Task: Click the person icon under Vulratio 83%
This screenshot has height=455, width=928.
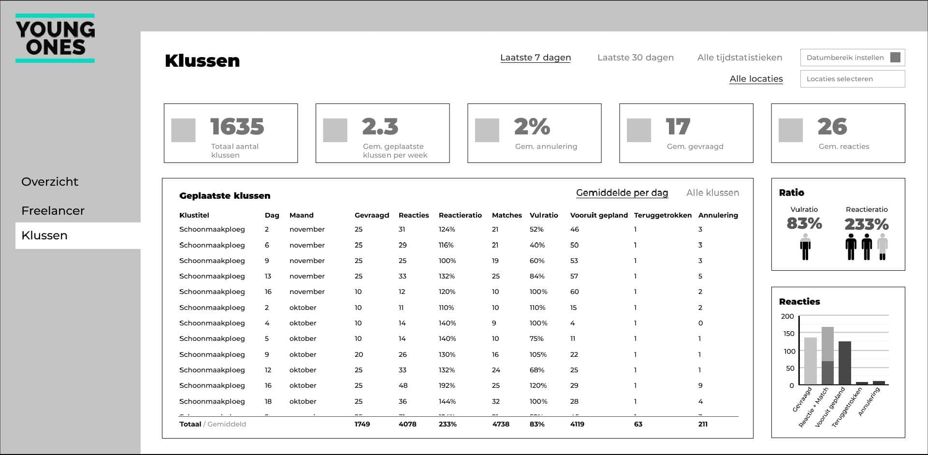Action: [805, 247]
